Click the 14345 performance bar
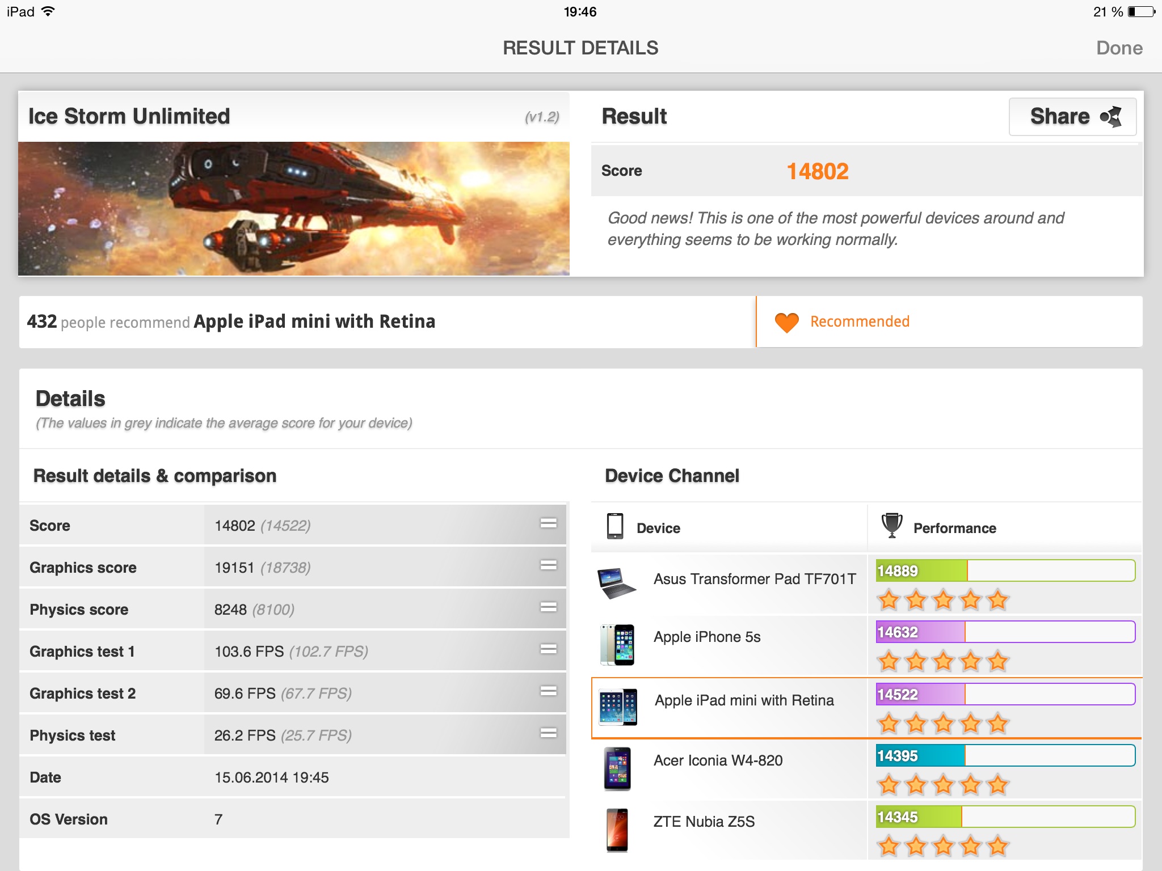This screenshot has width=1162, height=871. click(x=1005, y=817)
